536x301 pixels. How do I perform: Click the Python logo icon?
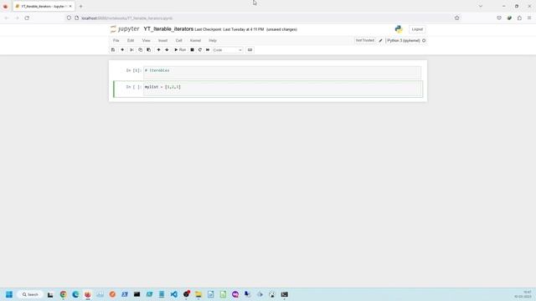399,29
